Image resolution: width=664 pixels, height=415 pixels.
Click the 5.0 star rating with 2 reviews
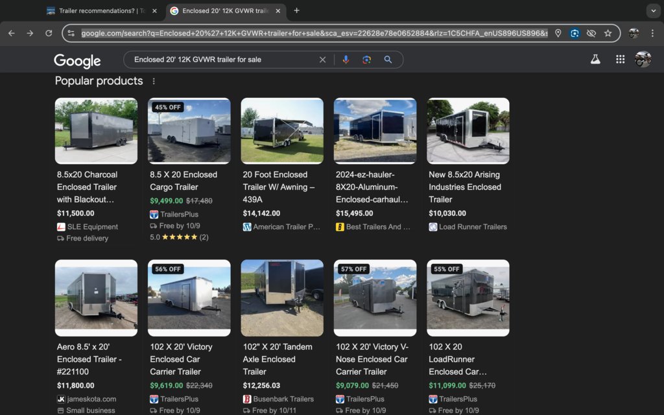(x=179, y=237)
